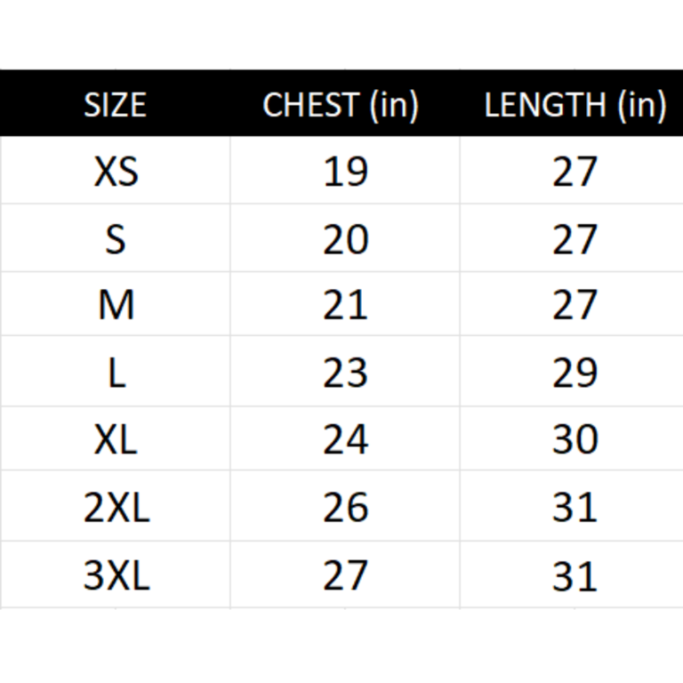Screen dimensions: 683x683
Task: Select the S size cell
Action: click(x=116, y=238)
